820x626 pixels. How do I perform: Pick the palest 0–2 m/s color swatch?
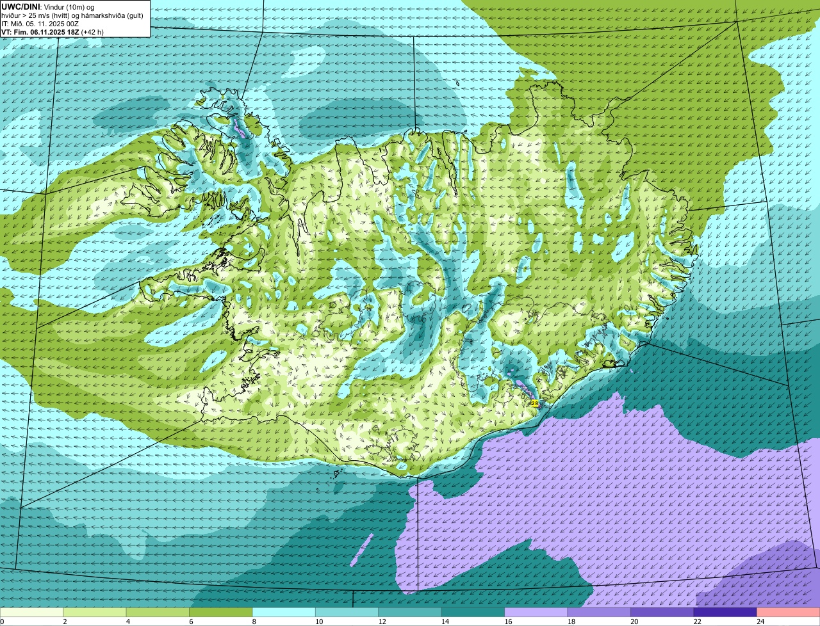tap(32, 612)
